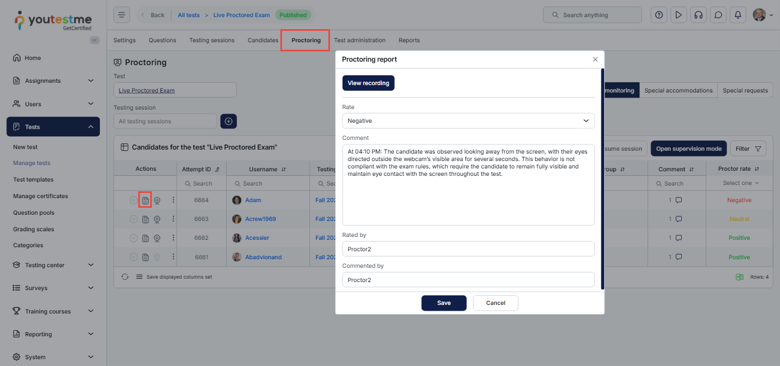Close the Proctoring report dialog

[x=595, y=59]
